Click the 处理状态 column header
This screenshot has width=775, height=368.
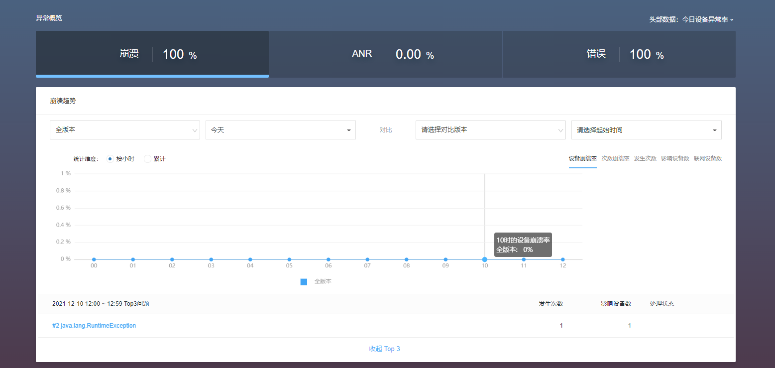[662, 303]
